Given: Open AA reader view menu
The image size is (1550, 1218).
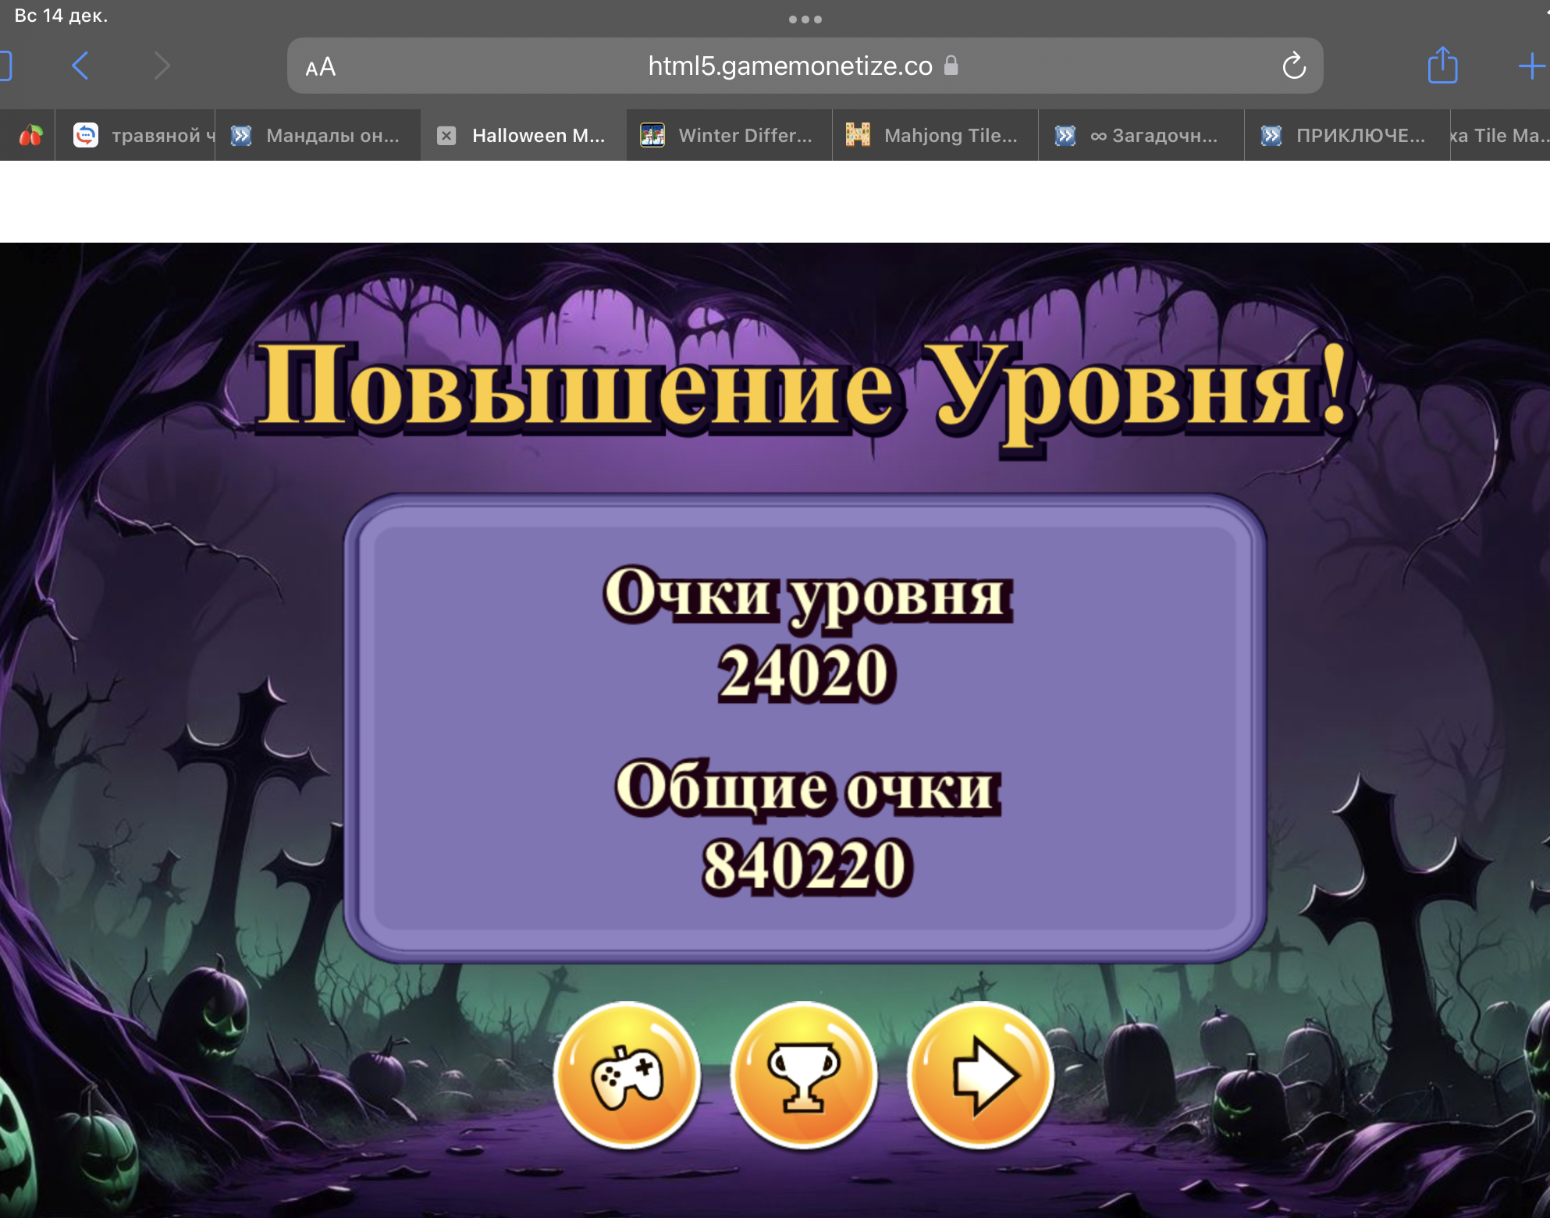Looking at the screenshot, I should tap(321, 67).
